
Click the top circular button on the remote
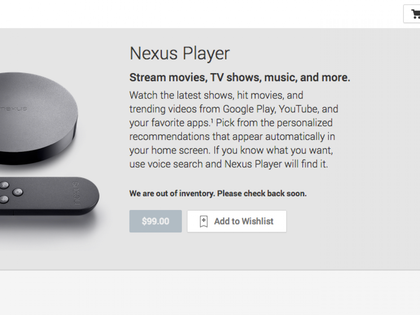tap(4, 184)
